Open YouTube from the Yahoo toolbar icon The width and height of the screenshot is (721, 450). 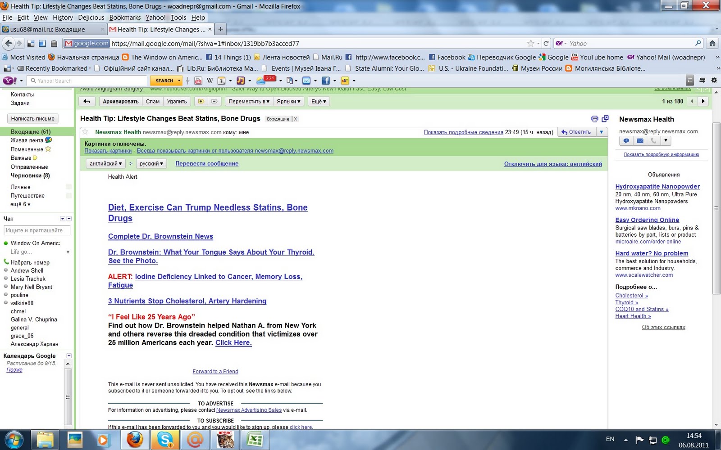(198, 81)
